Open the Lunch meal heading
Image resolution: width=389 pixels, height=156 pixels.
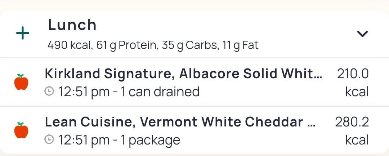[72, 25]
